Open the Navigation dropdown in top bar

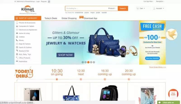tap(160, 1)
